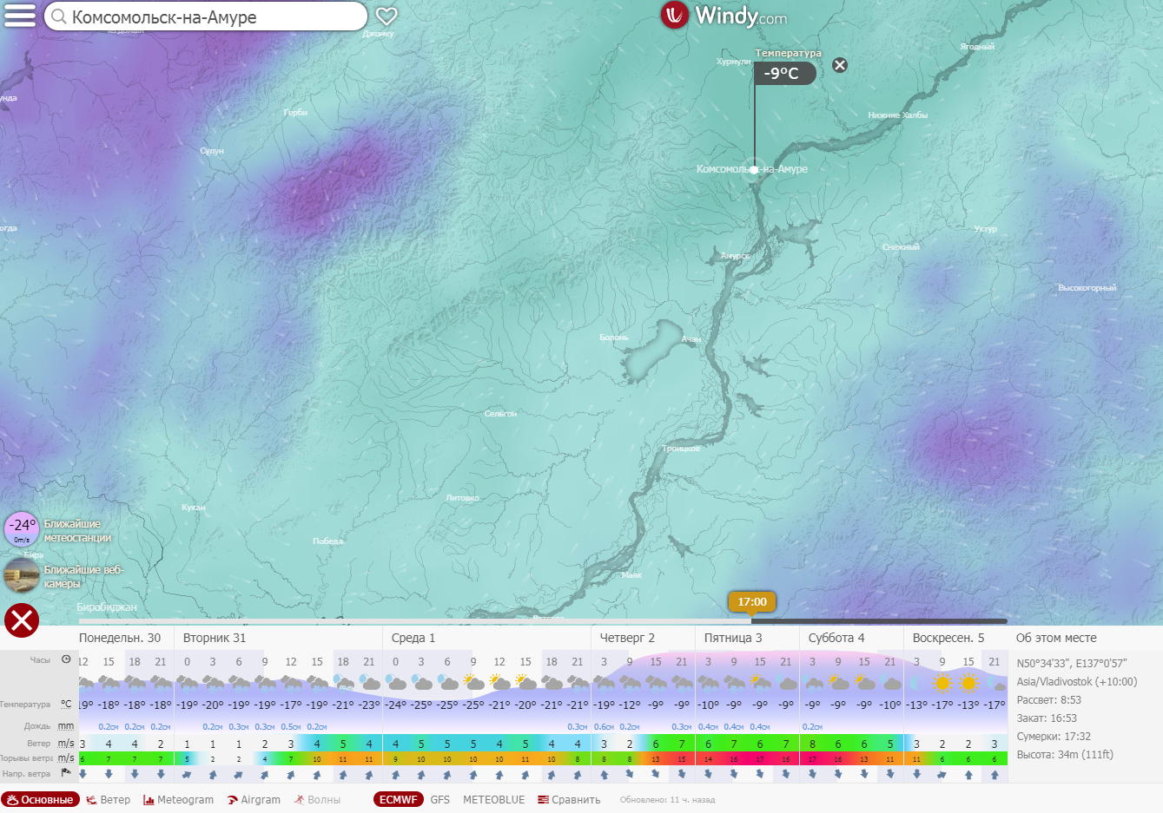Click Сравнить to compare models
1163x813 pixels.
click(x=569, y=800)
